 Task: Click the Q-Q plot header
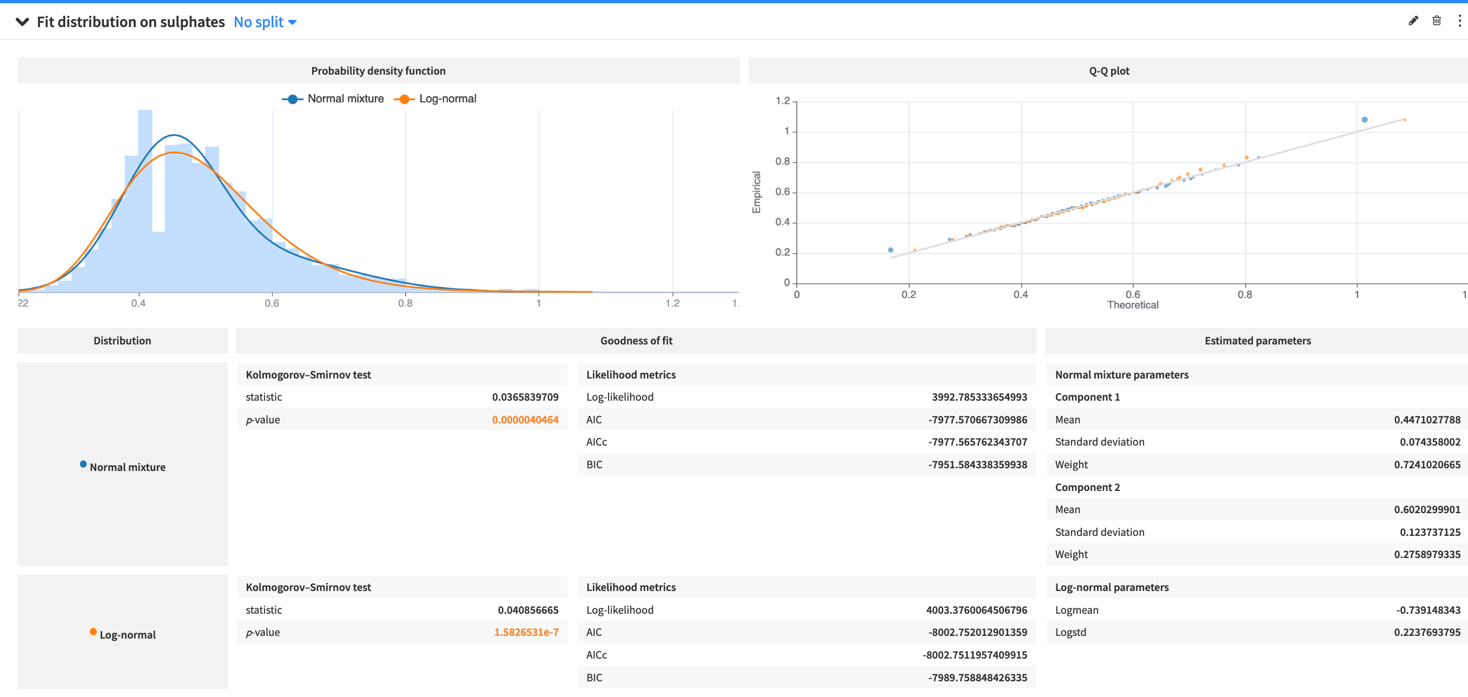[1108, 71]
